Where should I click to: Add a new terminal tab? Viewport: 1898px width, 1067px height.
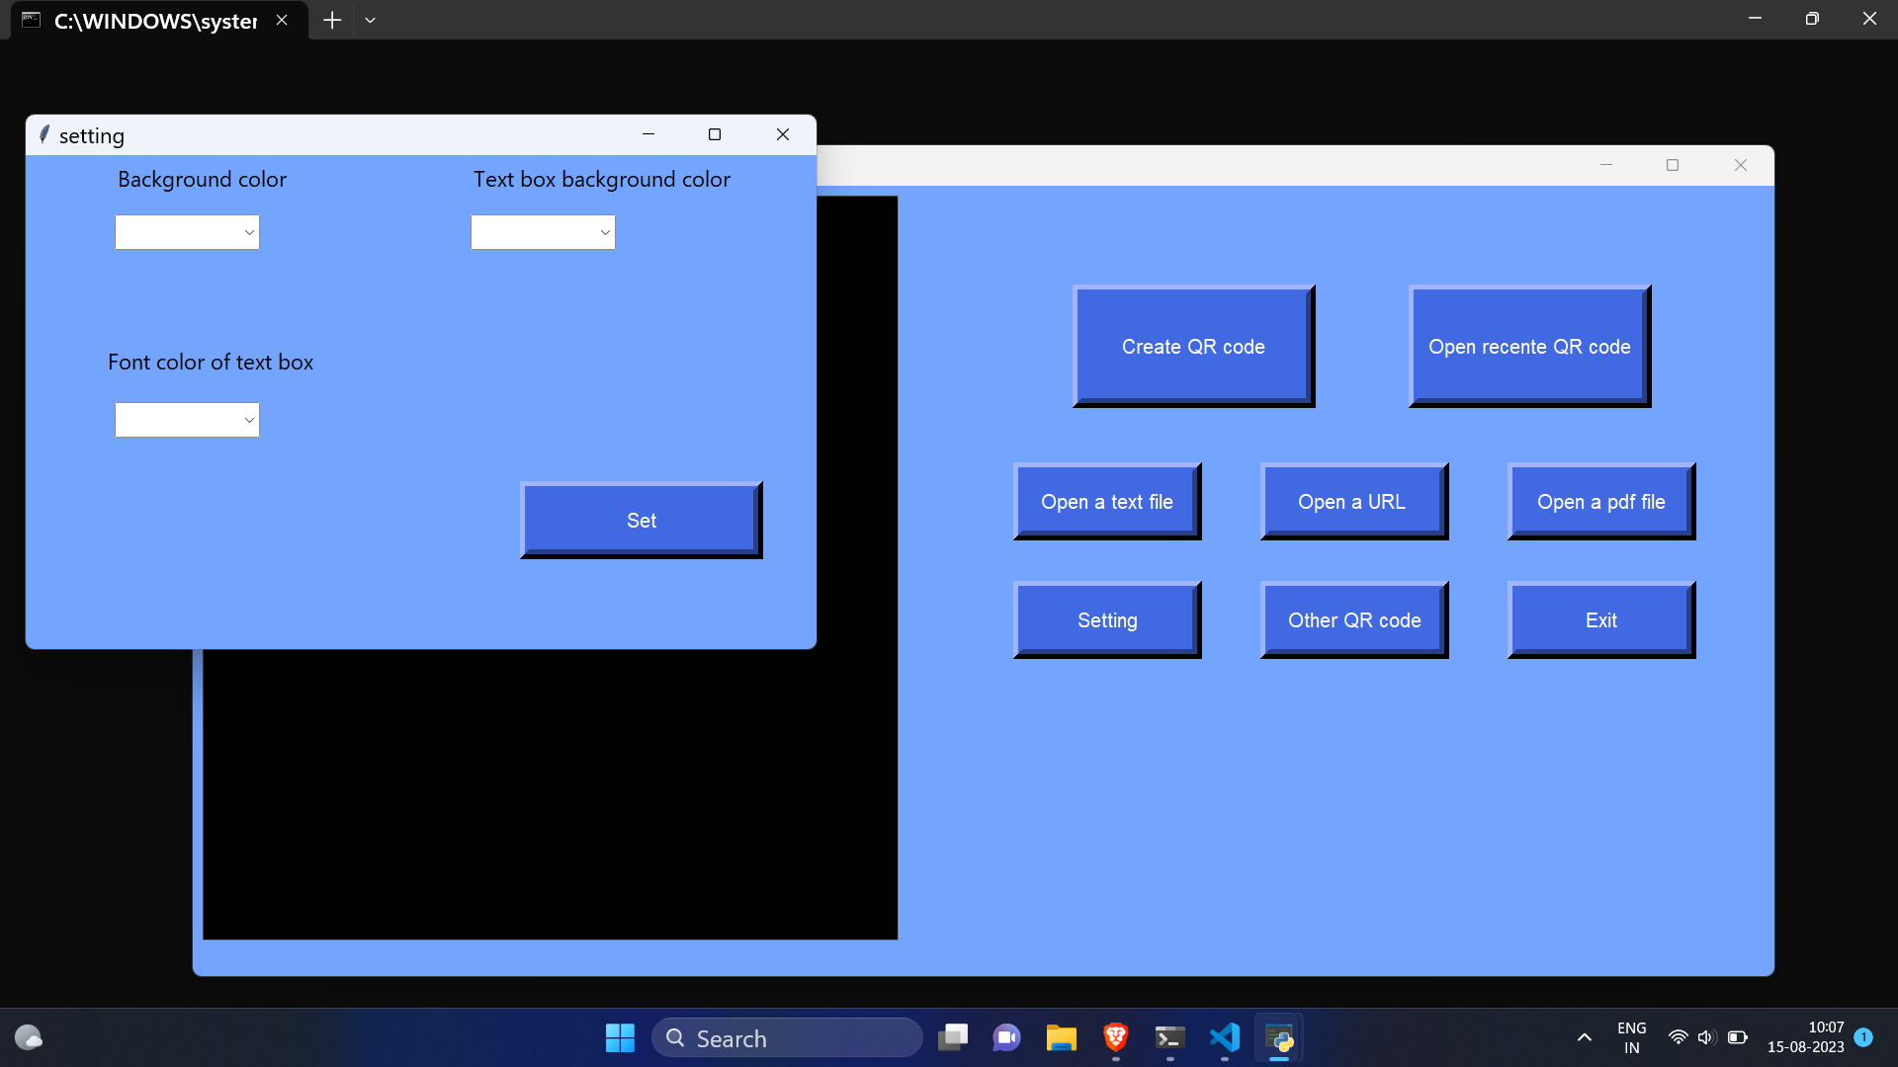tap(332, 20)
